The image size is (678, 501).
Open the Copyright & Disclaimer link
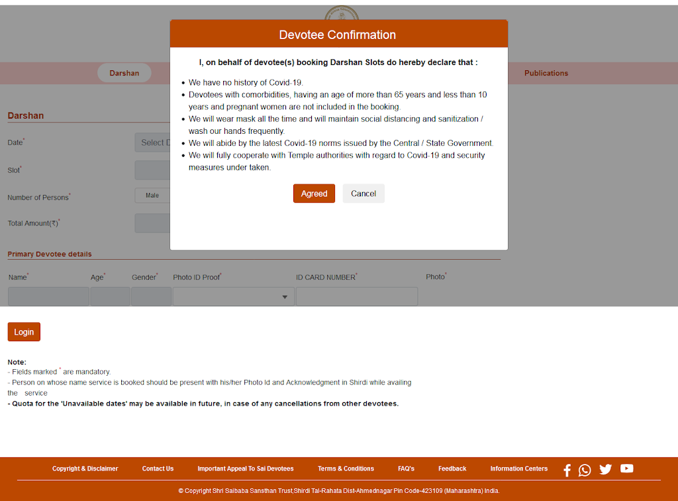(85, 469)
